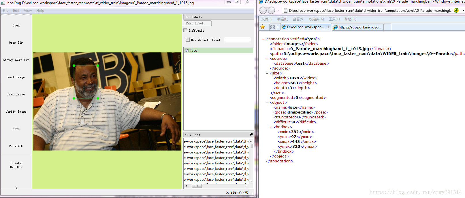465x198 pixels.
Task: Collapse the size XML node
Action: (x=267, y=73)
